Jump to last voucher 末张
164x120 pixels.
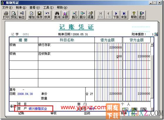coord(124,15)
